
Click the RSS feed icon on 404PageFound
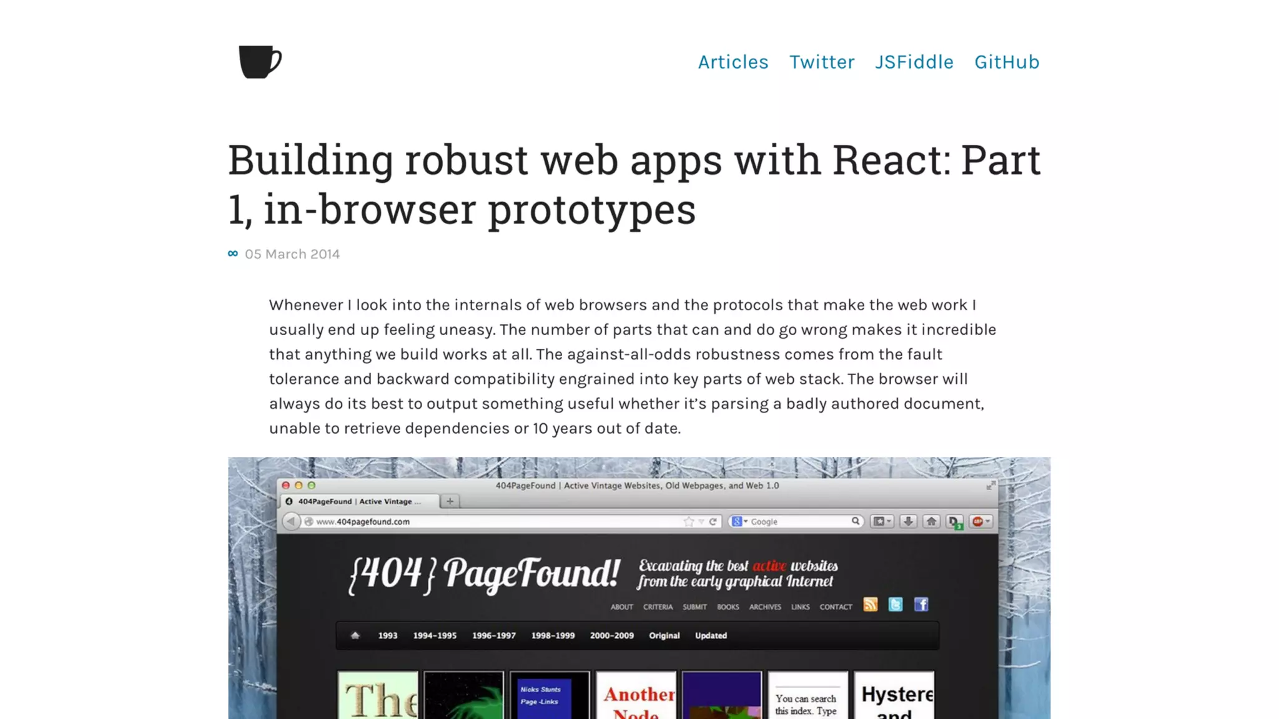870,604
